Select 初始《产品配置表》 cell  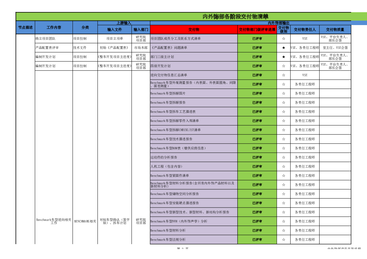pyautogui.click(x=115, y=48)
